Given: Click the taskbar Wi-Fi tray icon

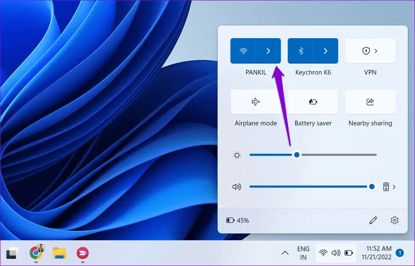Looking at the screenshot, I should coord(323,253).
